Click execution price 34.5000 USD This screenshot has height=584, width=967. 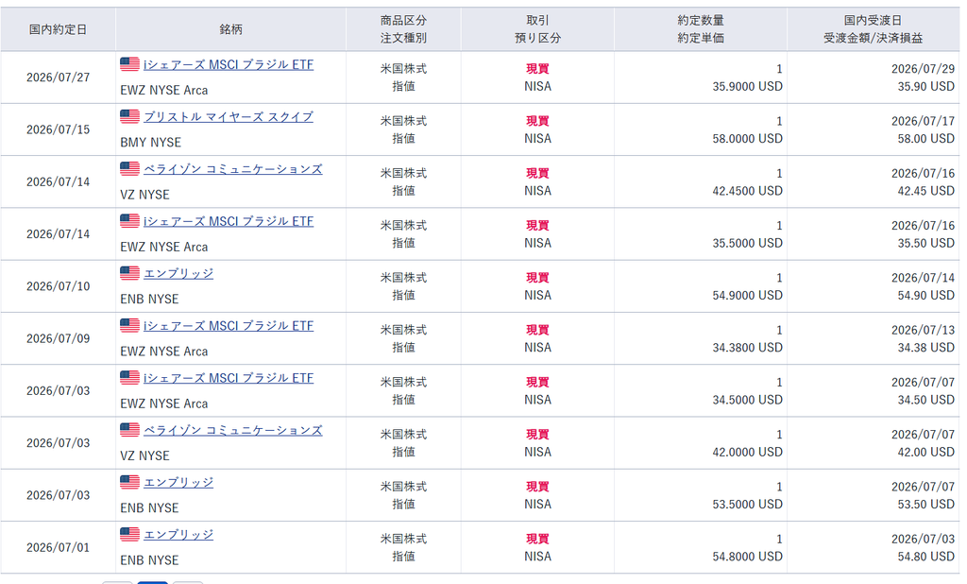[748, 400]
